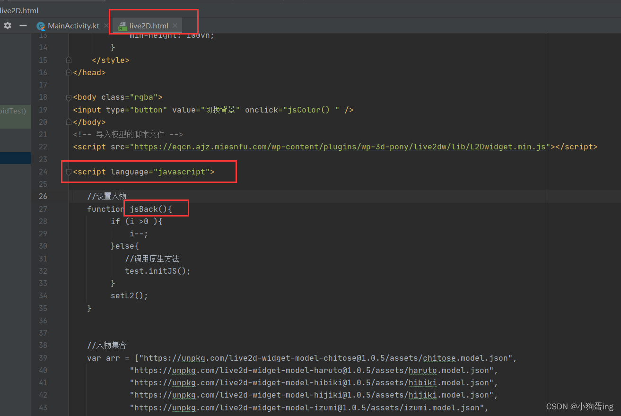Click the </style> closing tag text
Image resolution: width=621 pixels, height=416 pixels.
[x=111, y=61]
